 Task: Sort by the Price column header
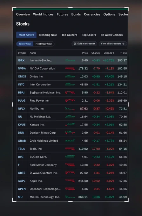(85, 53)
